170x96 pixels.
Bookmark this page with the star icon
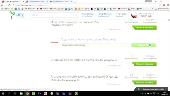[x=160, y=5]
